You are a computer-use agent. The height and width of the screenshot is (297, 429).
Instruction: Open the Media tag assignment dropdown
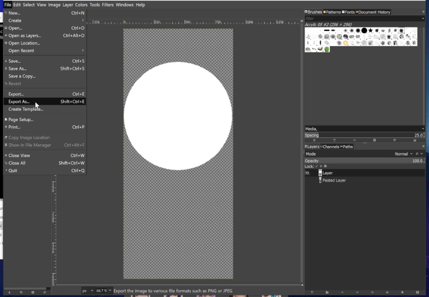coord(423,129)
